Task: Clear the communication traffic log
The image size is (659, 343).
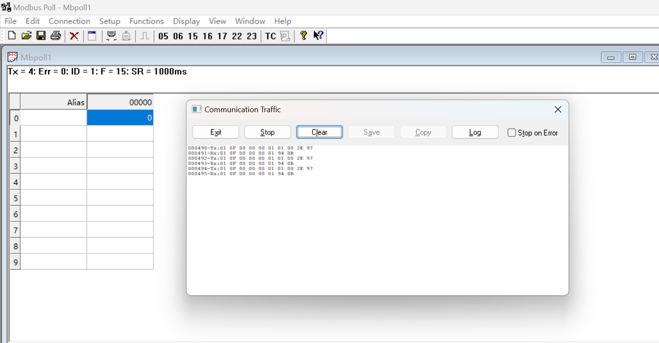Action: click(x=319, y=132)
